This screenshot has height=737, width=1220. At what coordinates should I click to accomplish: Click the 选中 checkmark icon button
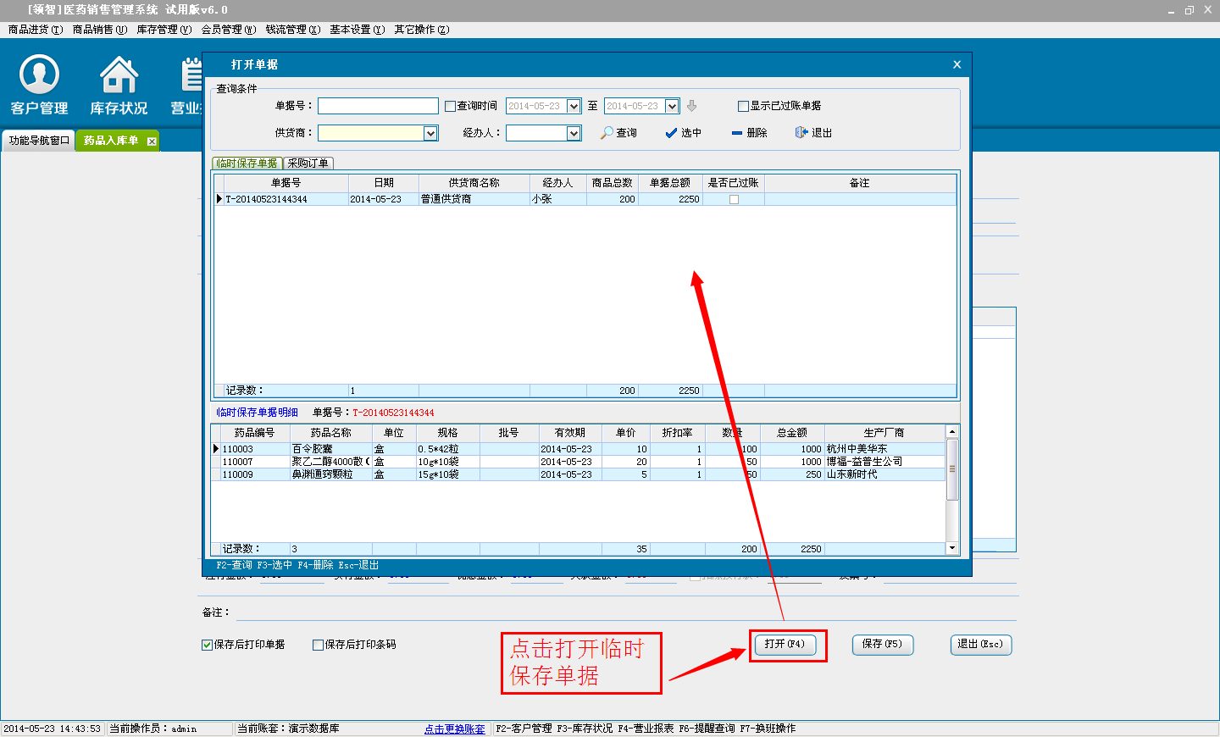(683, 133)
